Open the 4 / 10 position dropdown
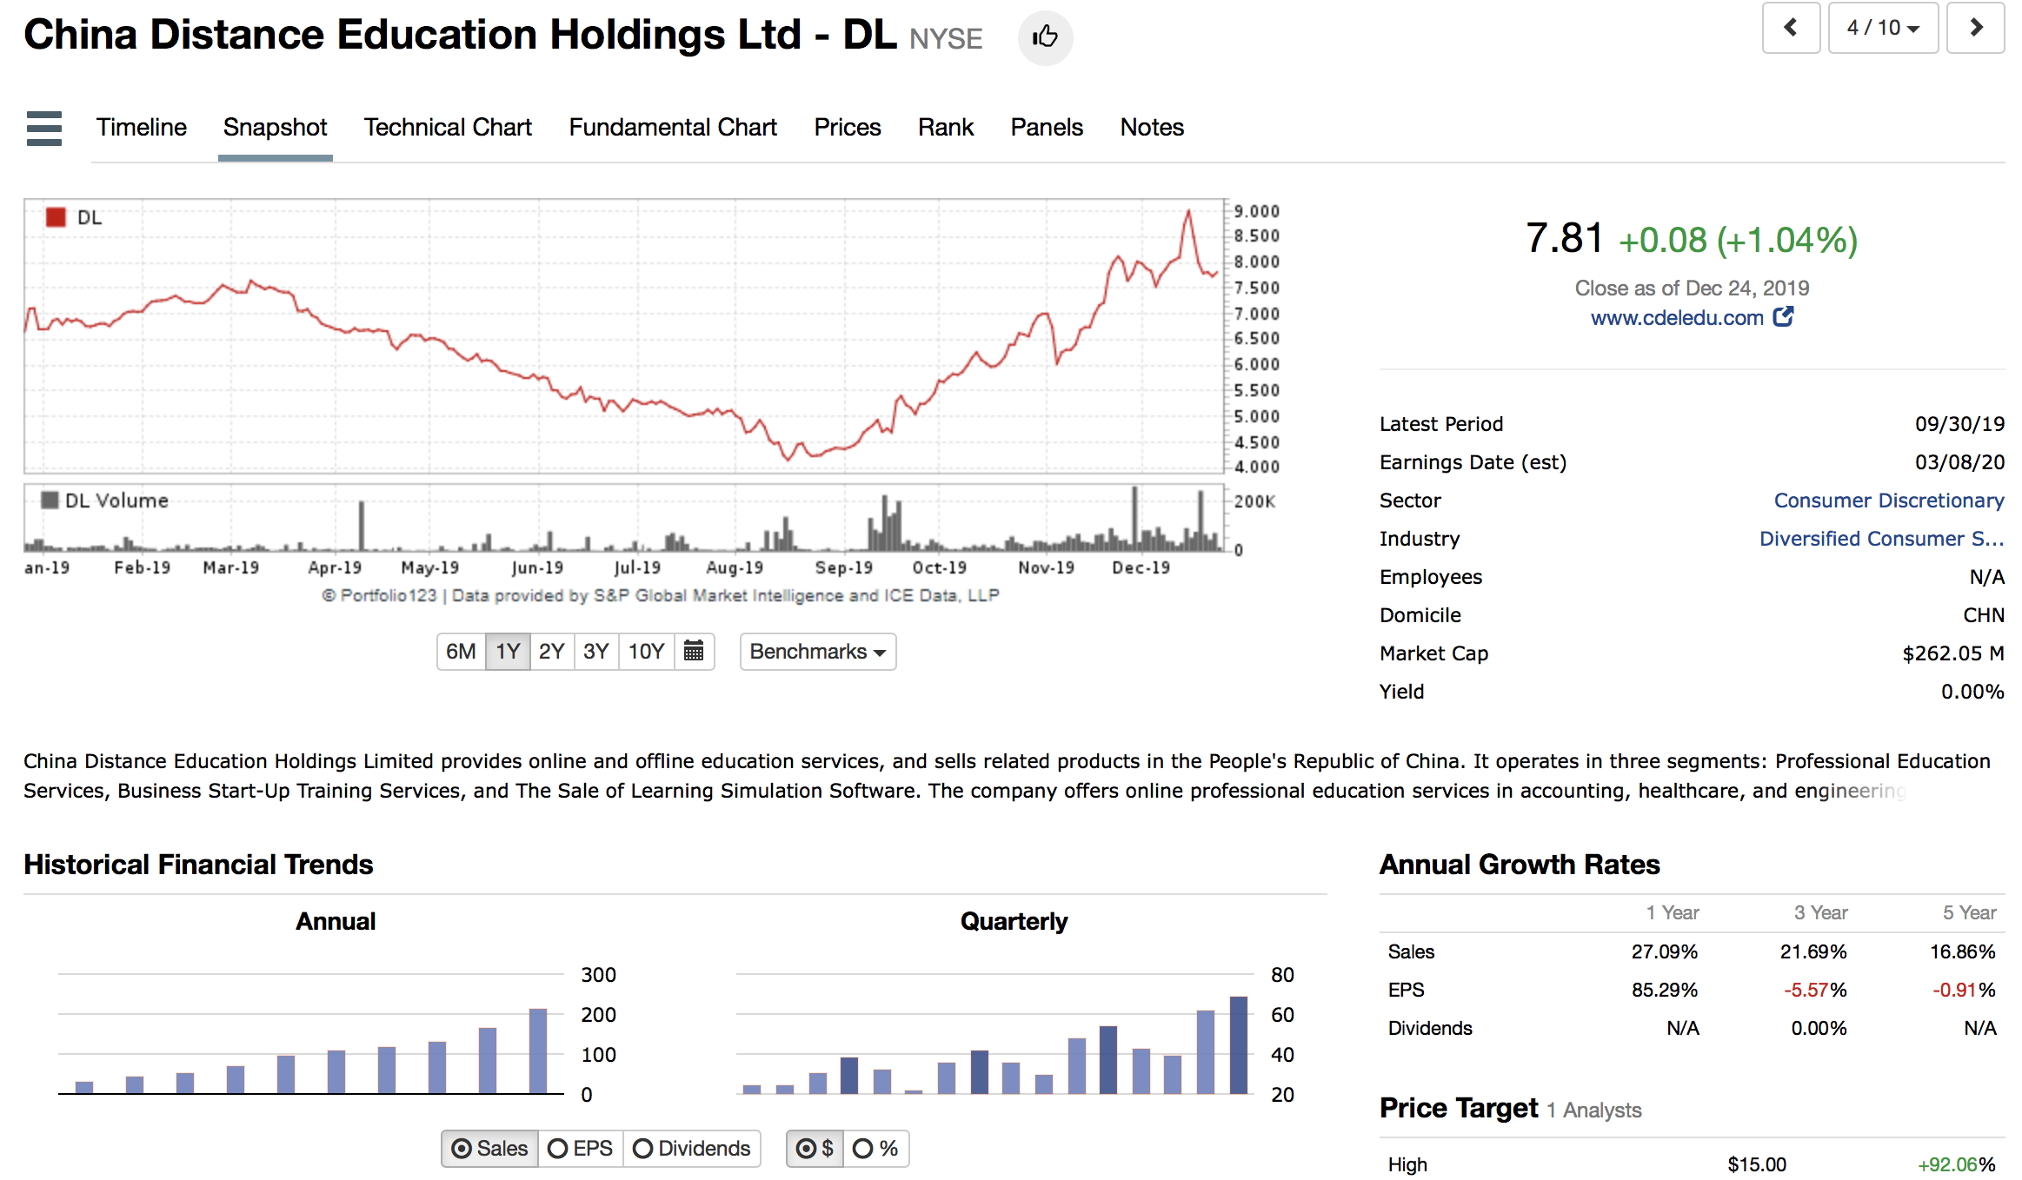The width and height of the screenshot is (2022, 1180). coord(1882,28)
